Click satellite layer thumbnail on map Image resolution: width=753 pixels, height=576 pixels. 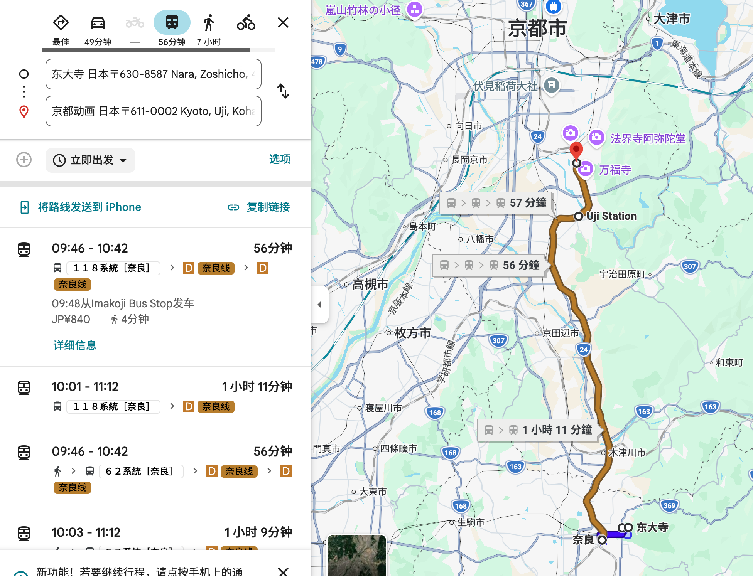(356, 555)
